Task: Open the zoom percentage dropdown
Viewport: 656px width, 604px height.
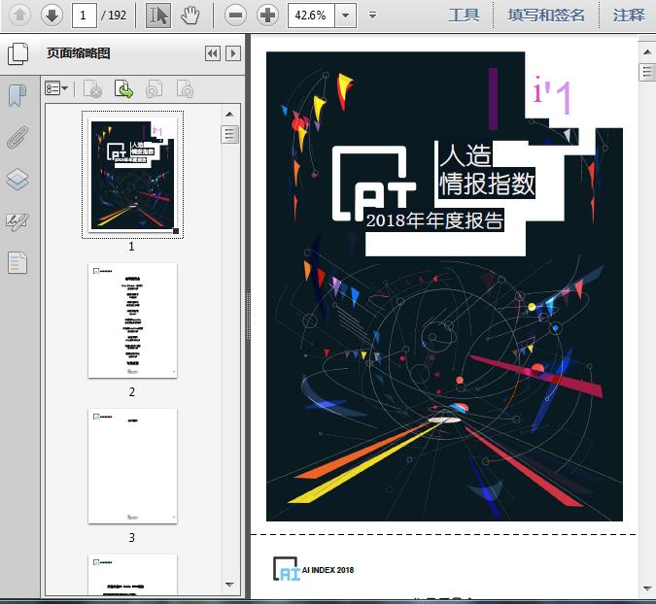Action: tap(345, 15)
